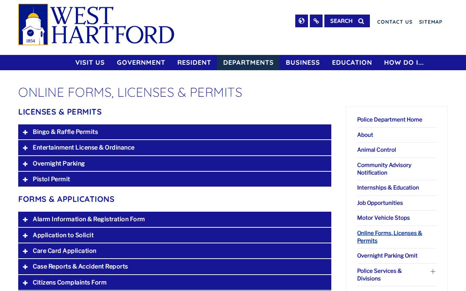
Task: Open the Search button
Action: pos(347,21)
